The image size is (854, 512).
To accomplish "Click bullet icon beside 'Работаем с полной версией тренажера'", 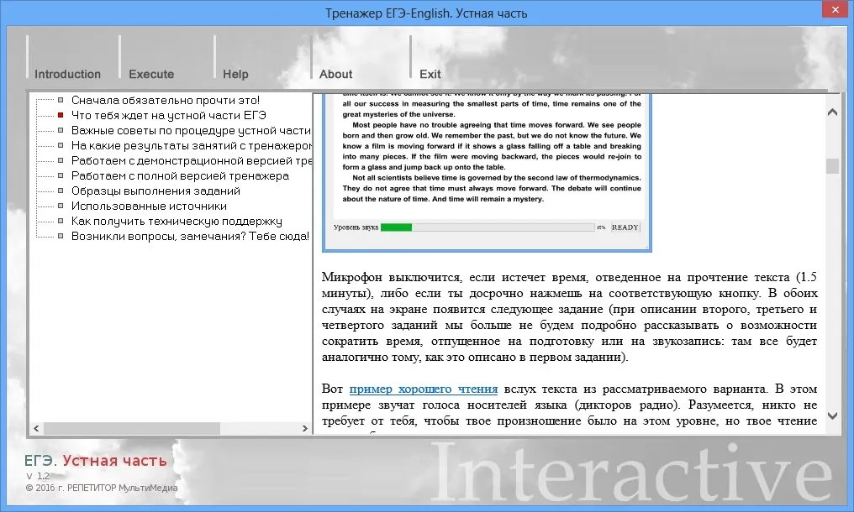I will coord(61,175).
